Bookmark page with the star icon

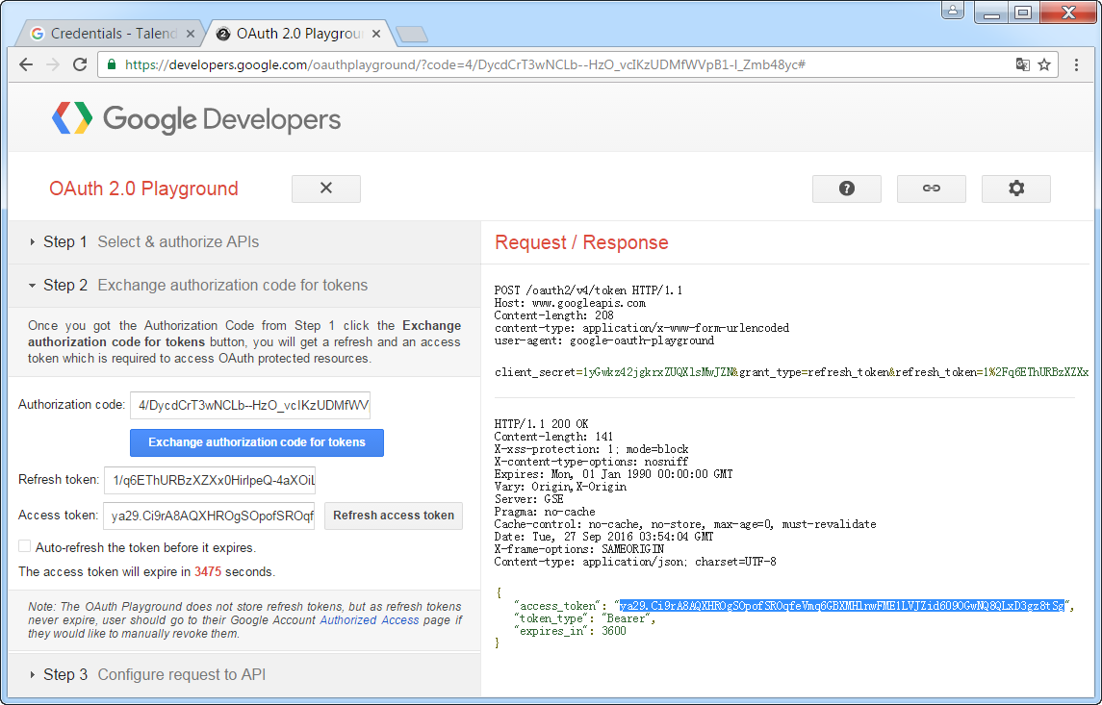[x=1043, y=64]
